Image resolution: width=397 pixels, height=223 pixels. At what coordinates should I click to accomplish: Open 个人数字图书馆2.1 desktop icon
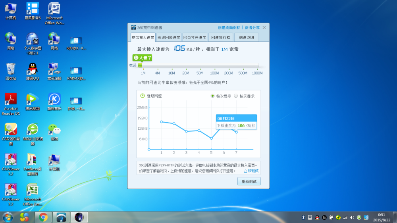33,44
